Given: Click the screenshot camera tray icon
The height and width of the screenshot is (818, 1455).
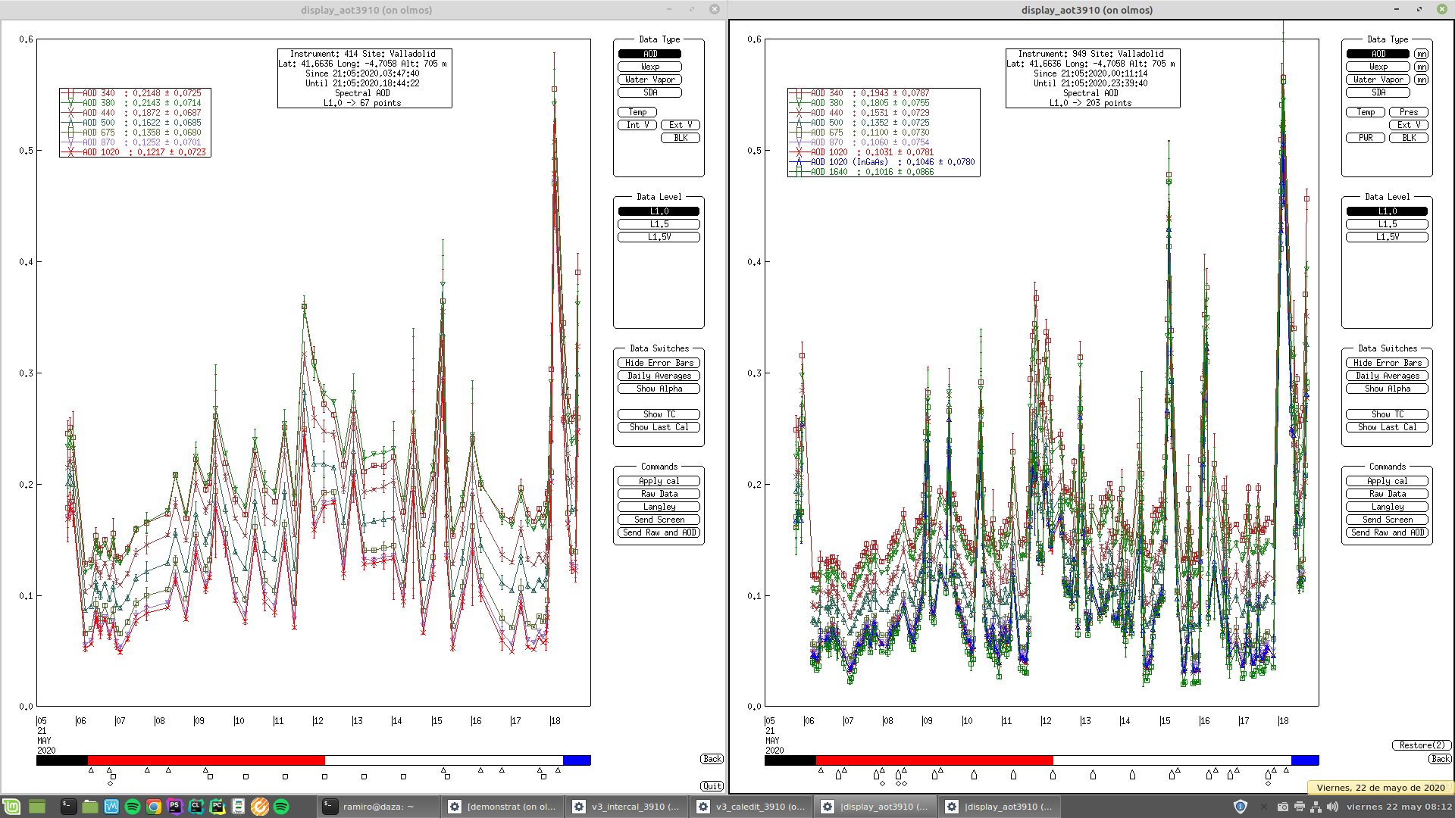Looking at the screenshot, I should pos(1283,807).
